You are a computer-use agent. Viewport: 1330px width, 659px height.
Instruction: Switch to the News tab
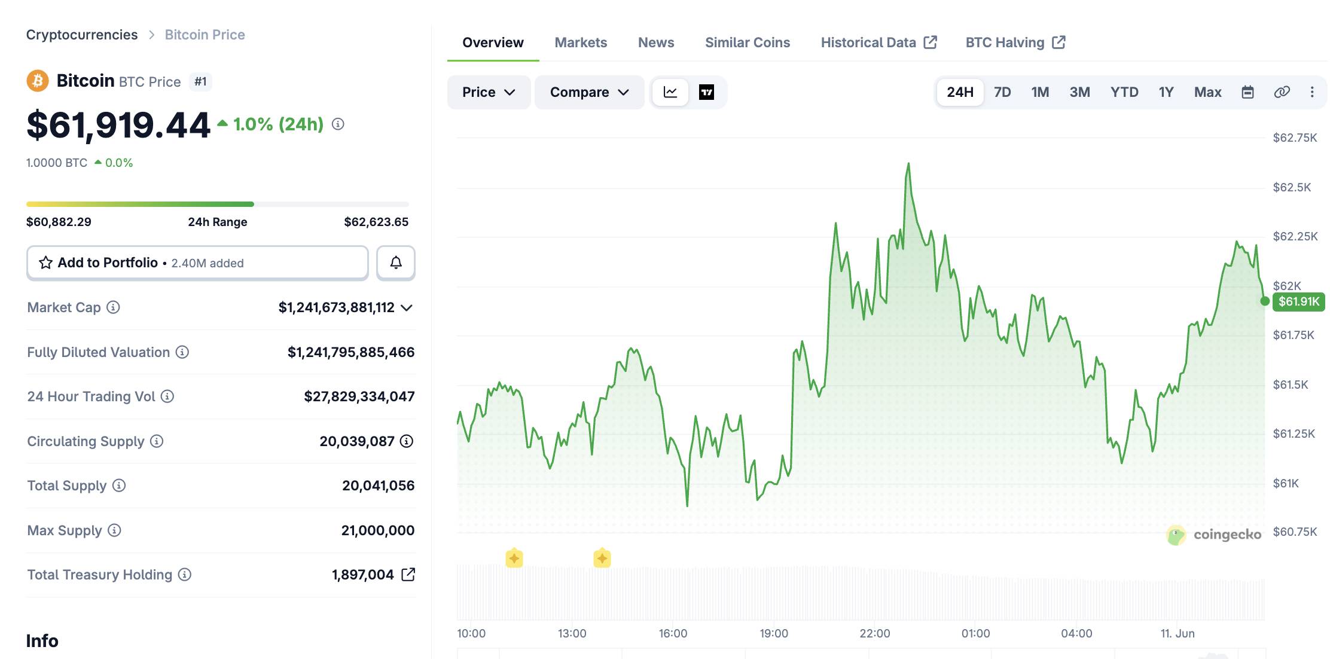click(656, 42)
